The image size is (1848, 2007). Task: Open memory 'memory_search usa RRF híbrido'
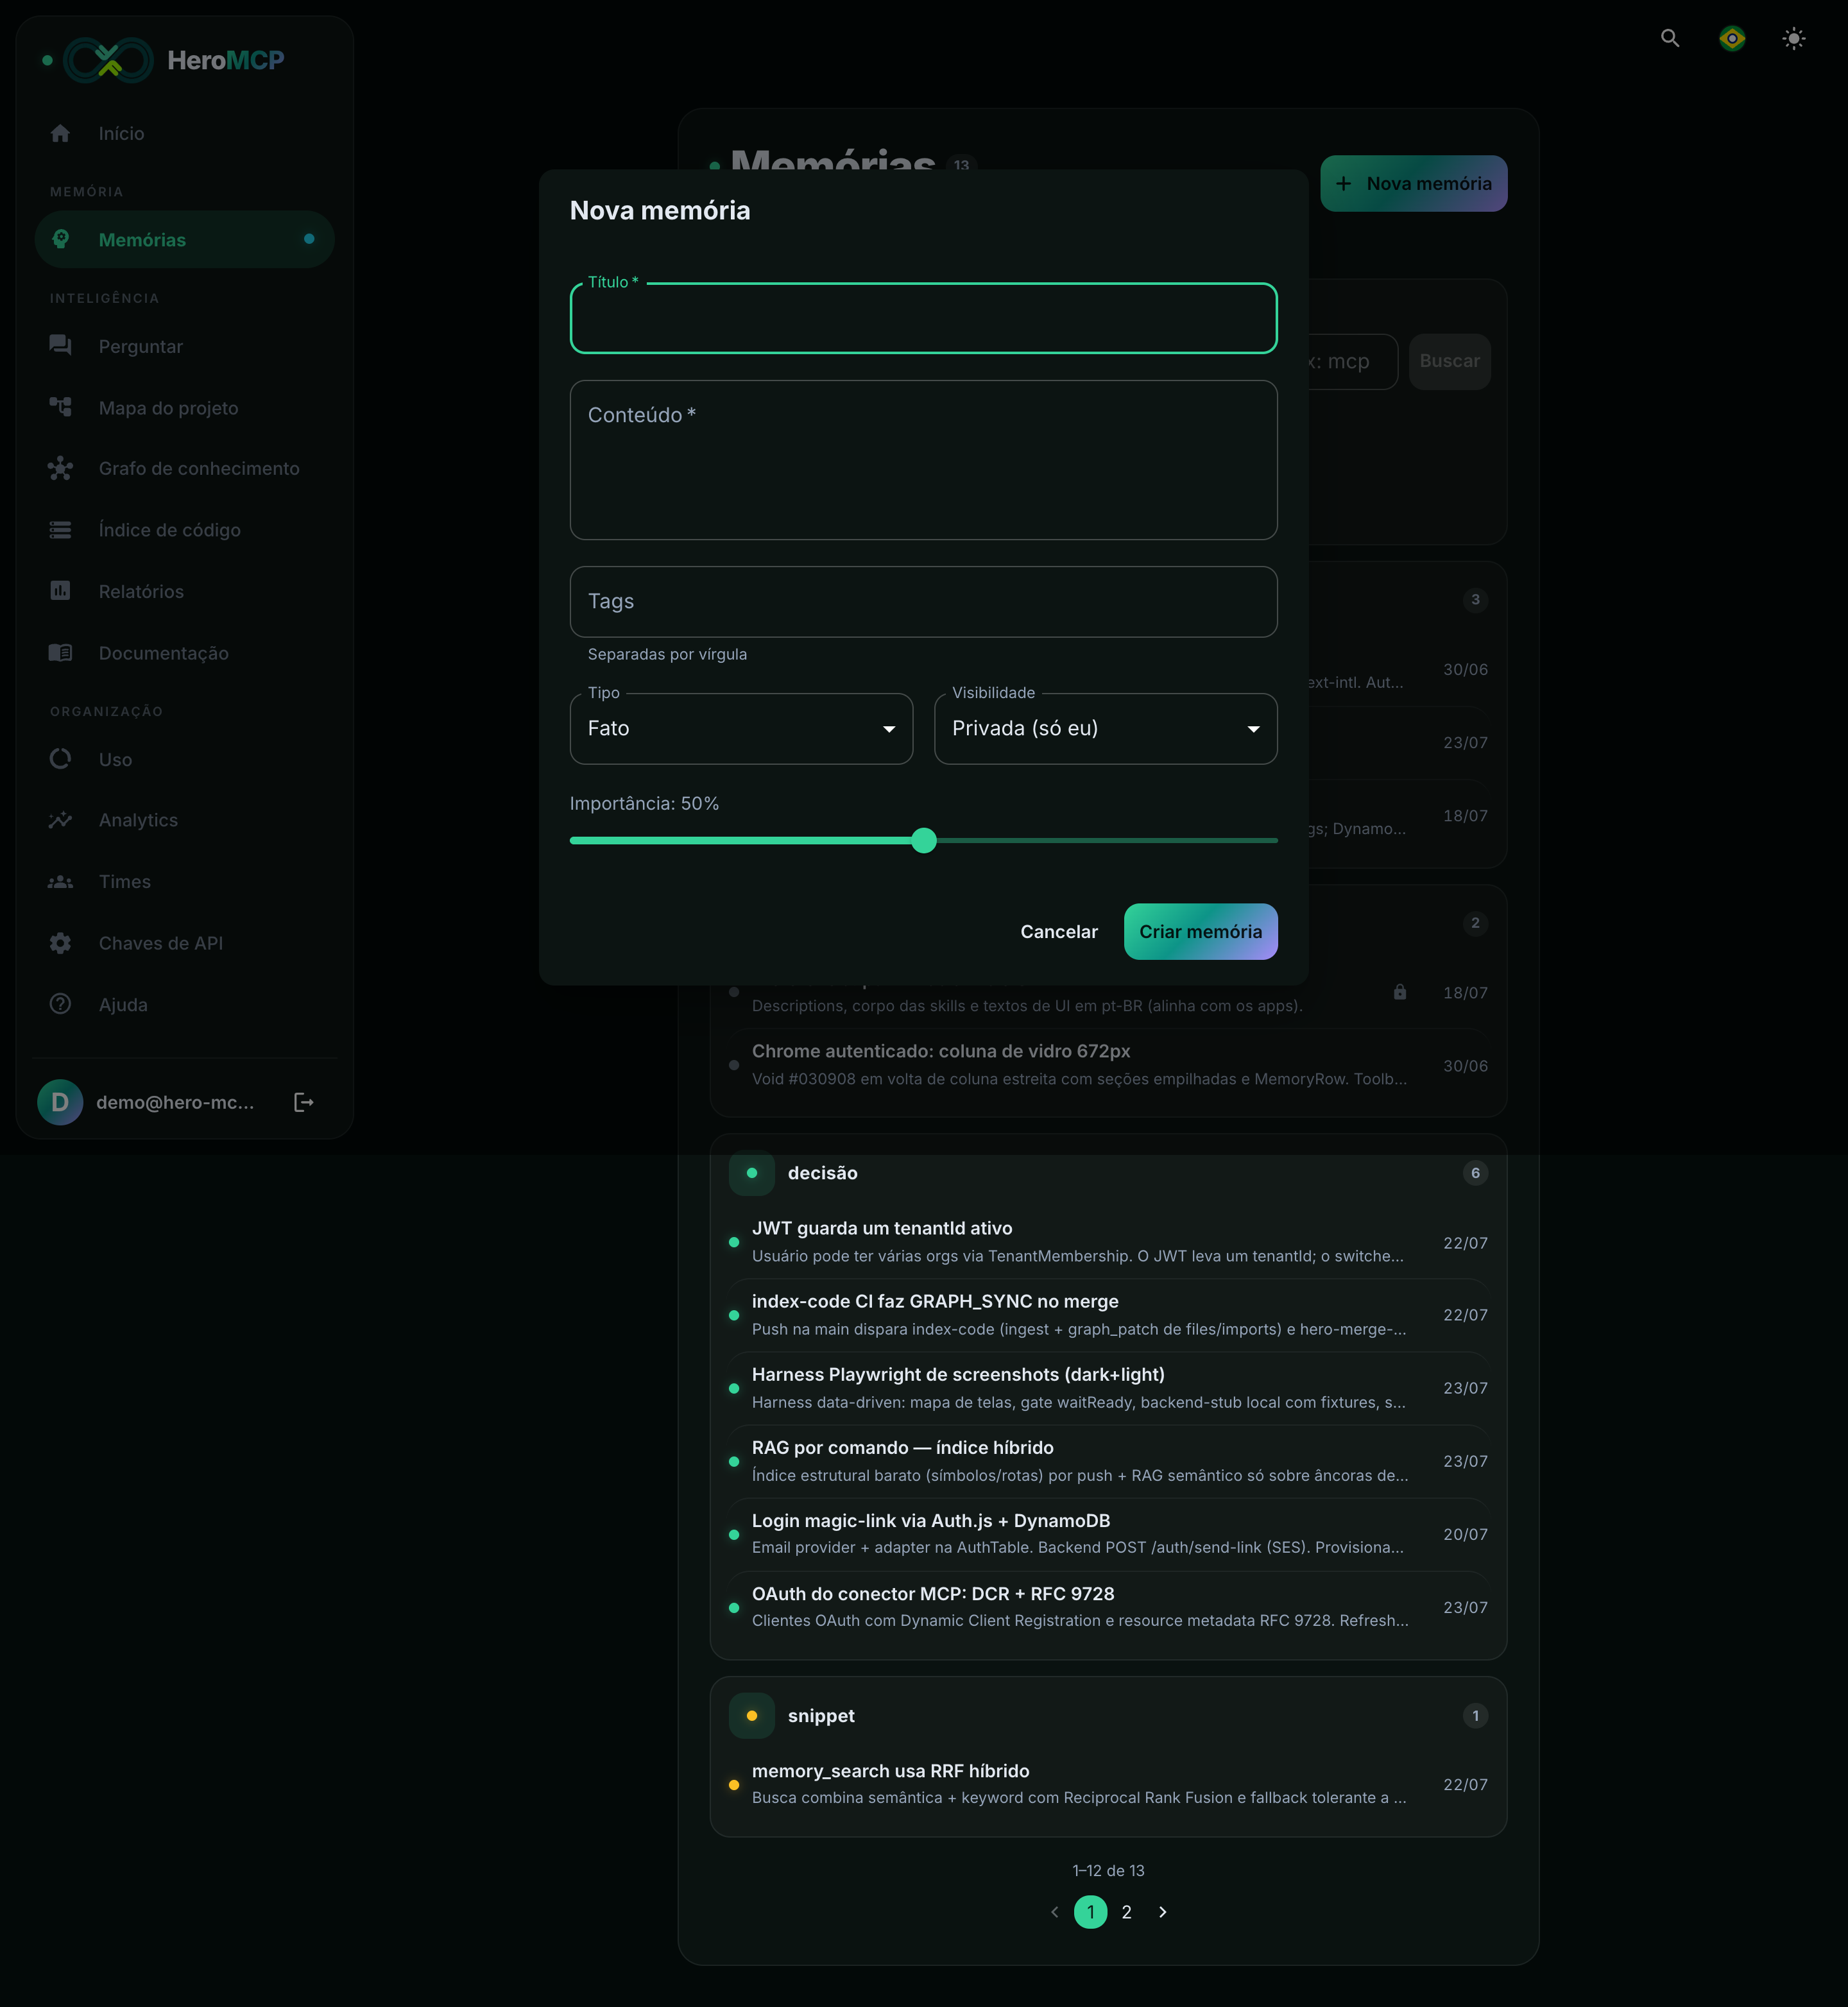point(1108,1784)
